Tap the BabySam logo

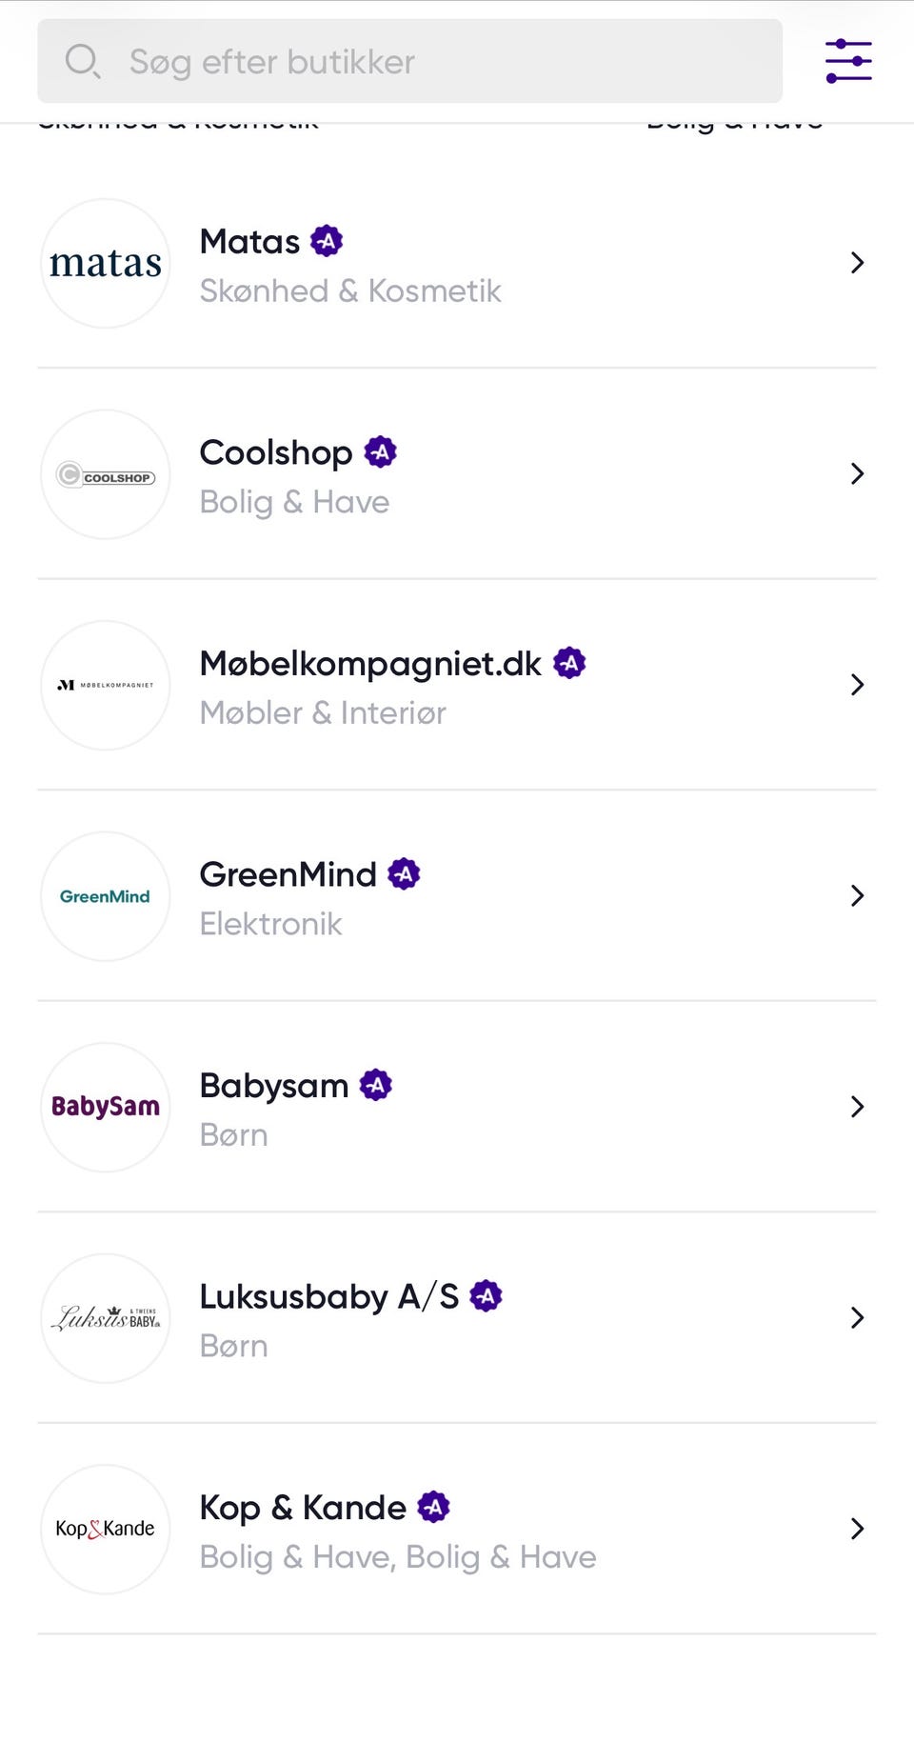point(106,1107)
